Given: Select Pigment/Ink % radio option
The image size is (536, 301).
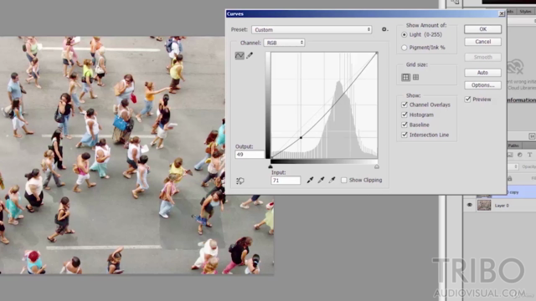Looking at the screenshot, I should tap(404, 48).
